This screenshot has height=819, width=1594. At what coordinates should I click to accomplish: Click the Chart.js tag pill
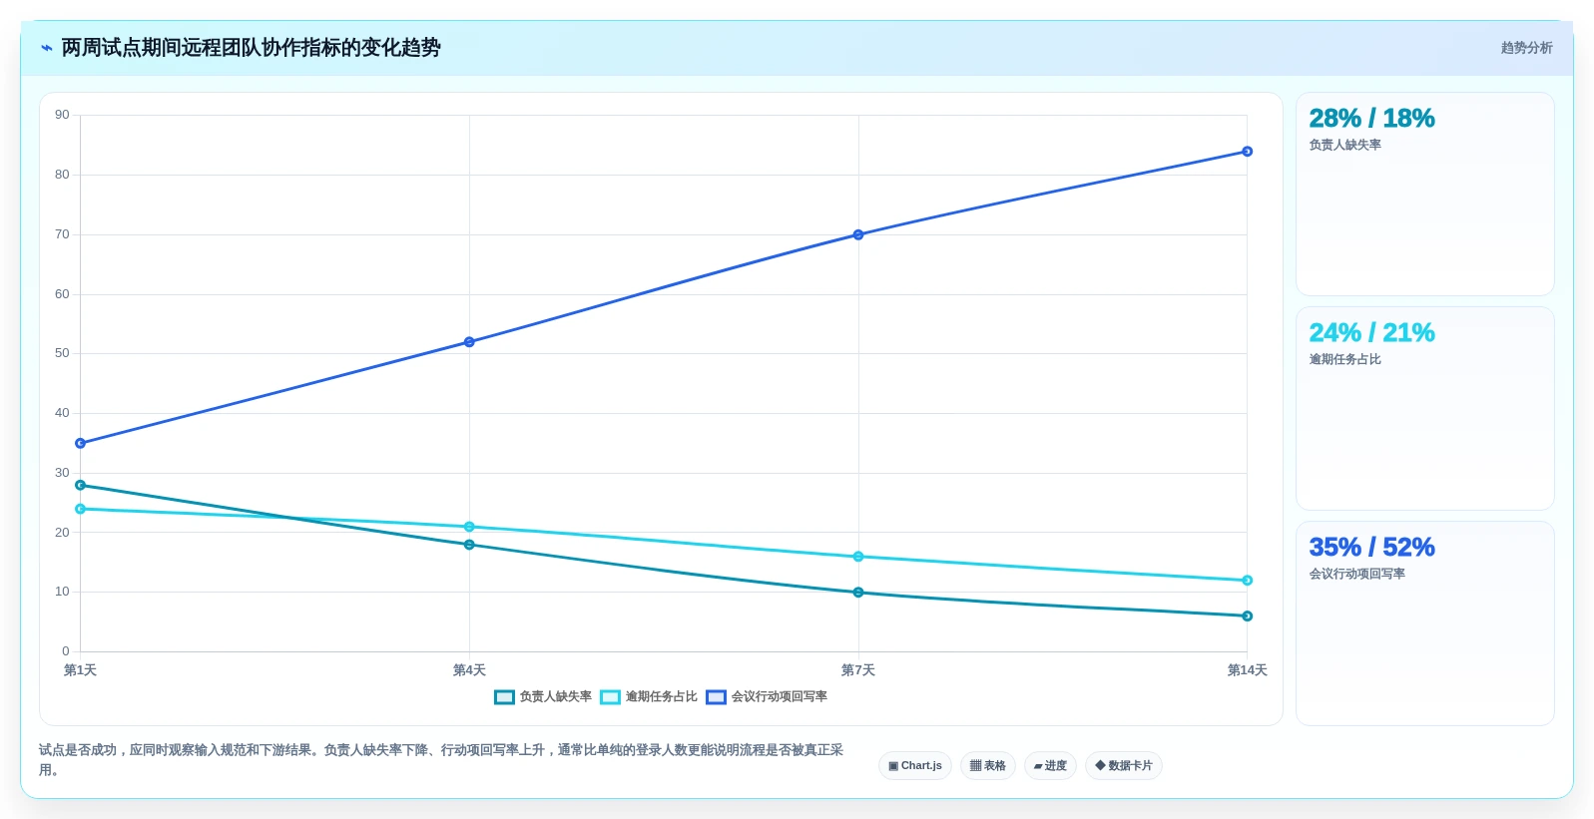915,766
